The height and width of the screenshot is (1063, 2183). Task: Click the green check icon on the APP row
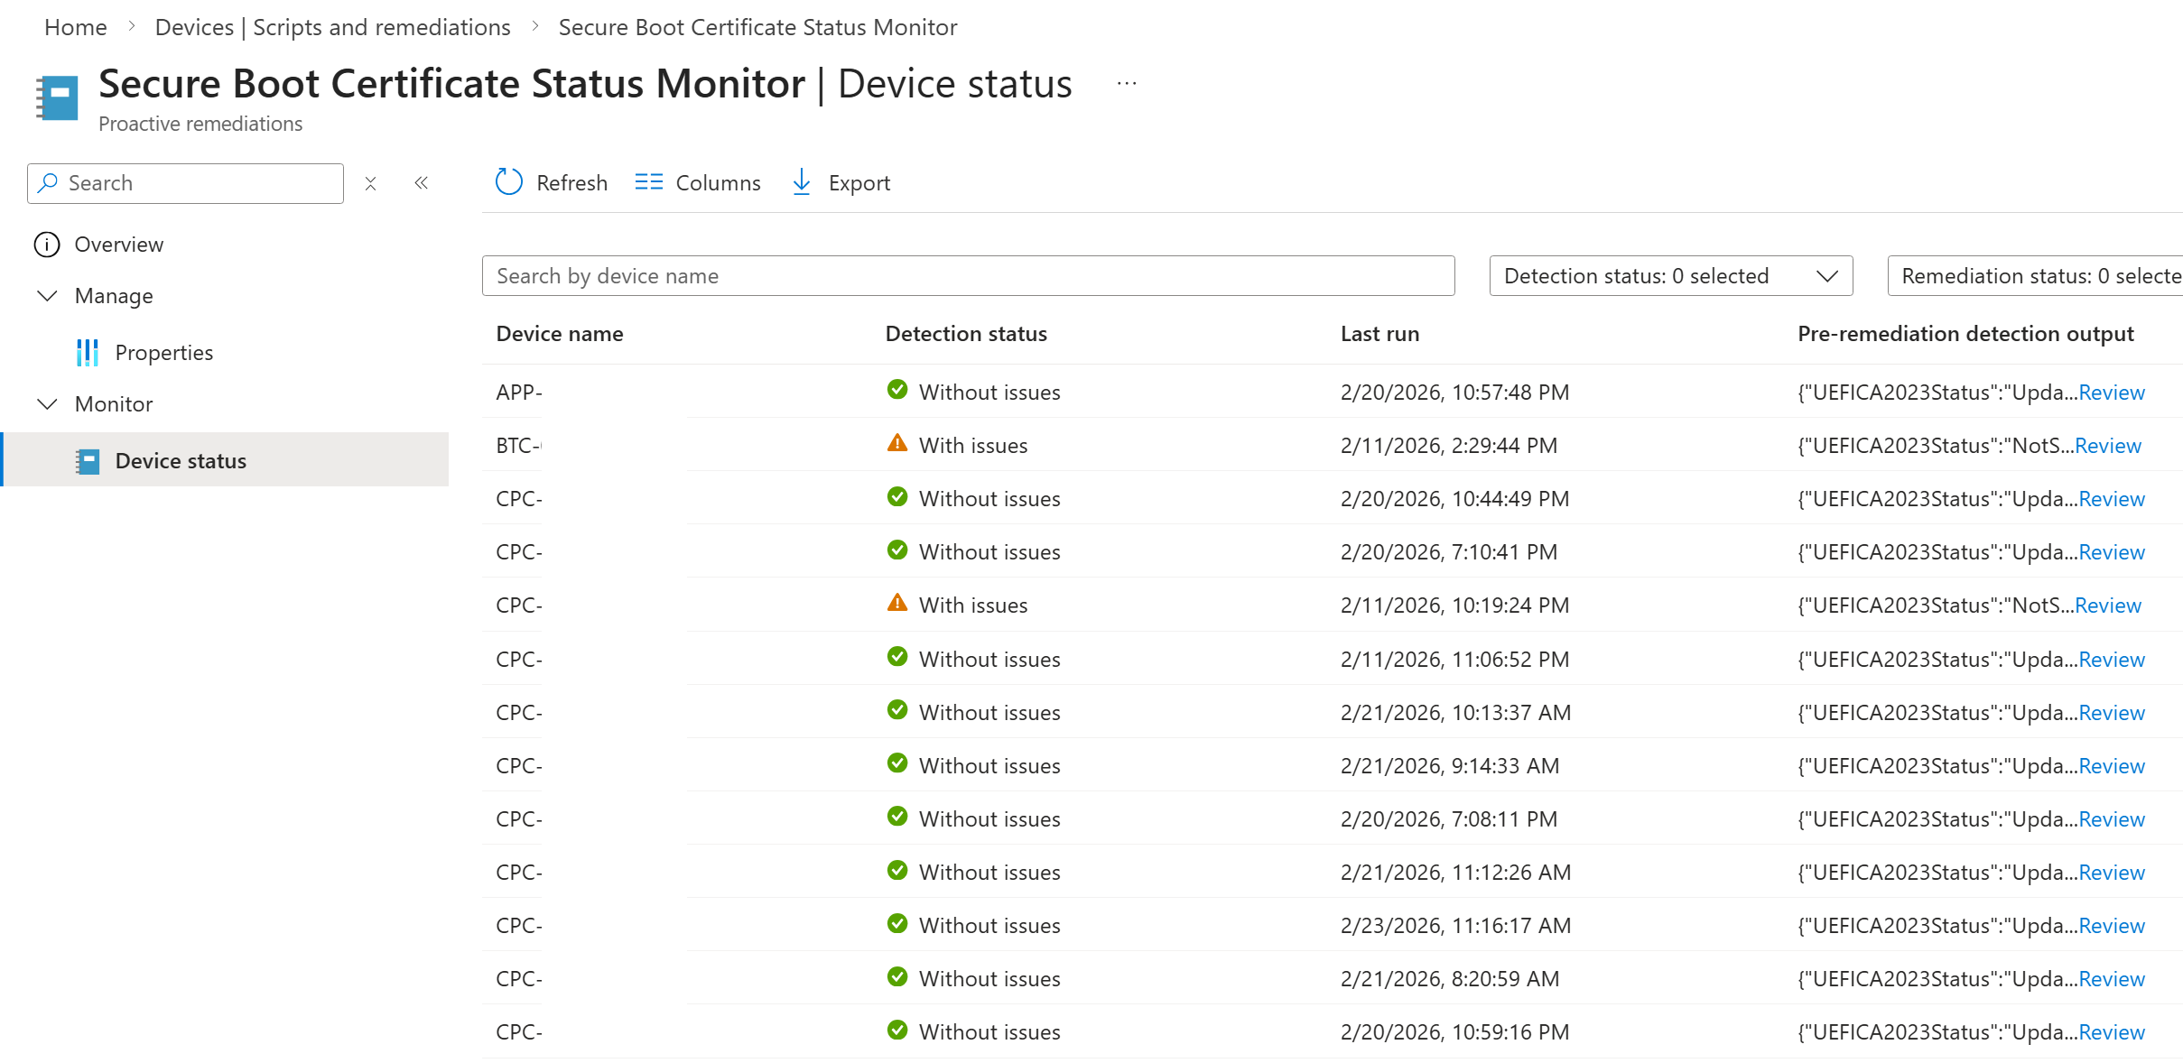pos(896,390)
